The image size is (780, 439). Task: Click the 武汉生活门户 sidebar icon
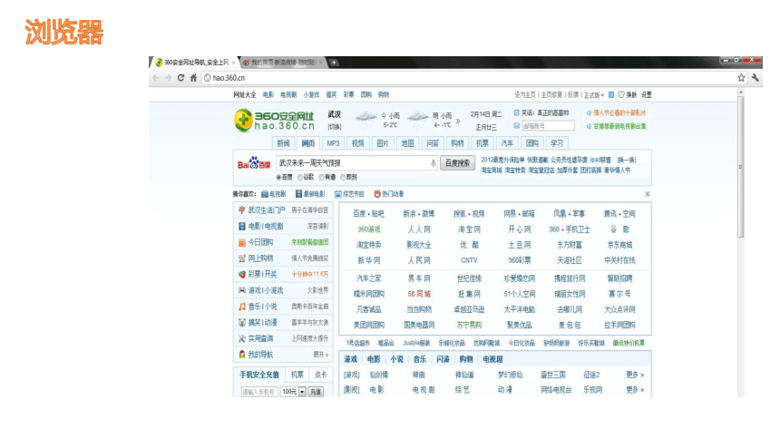click(x=242, y=210)
